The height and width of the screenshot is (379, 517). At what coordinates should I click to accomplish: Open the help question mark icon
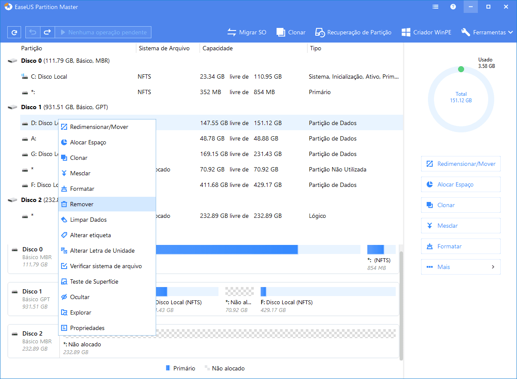(453, 7)
